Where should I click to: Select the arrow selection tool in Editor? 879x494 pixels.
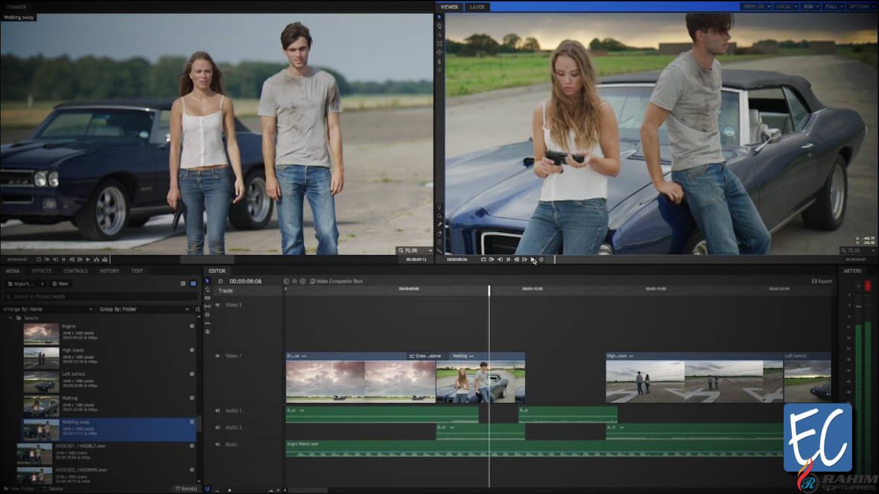tap(207, 281)
